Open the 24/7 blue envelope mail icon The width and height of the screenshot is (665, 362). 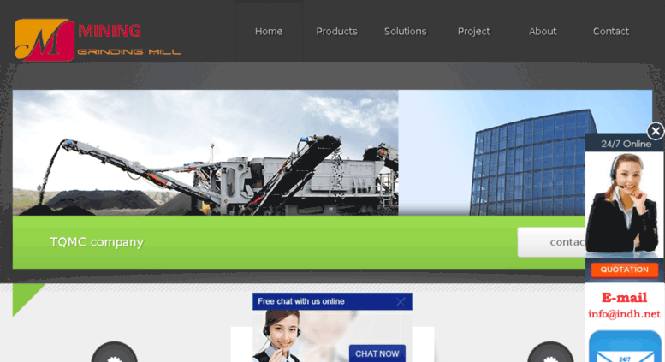pos(625,347)
